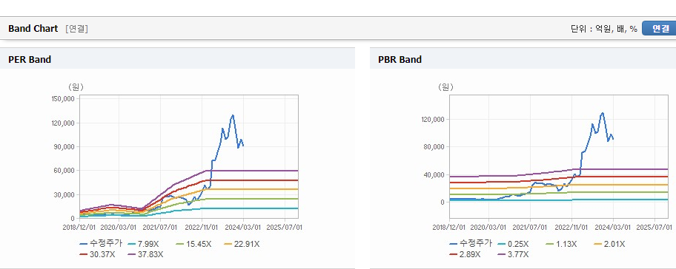The image size is (676, 269).
Task: Toggle 30.37X legend item
Action: (x=97, y=254)
